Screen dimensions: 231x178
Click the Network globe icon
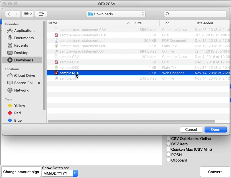10,90
